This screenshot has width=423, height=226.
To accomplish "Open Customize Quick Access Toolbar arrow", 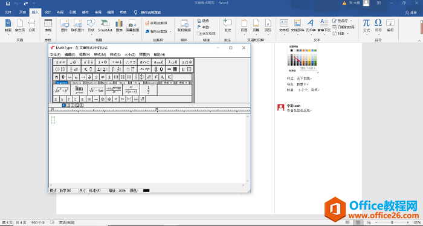I will (34, 4).
